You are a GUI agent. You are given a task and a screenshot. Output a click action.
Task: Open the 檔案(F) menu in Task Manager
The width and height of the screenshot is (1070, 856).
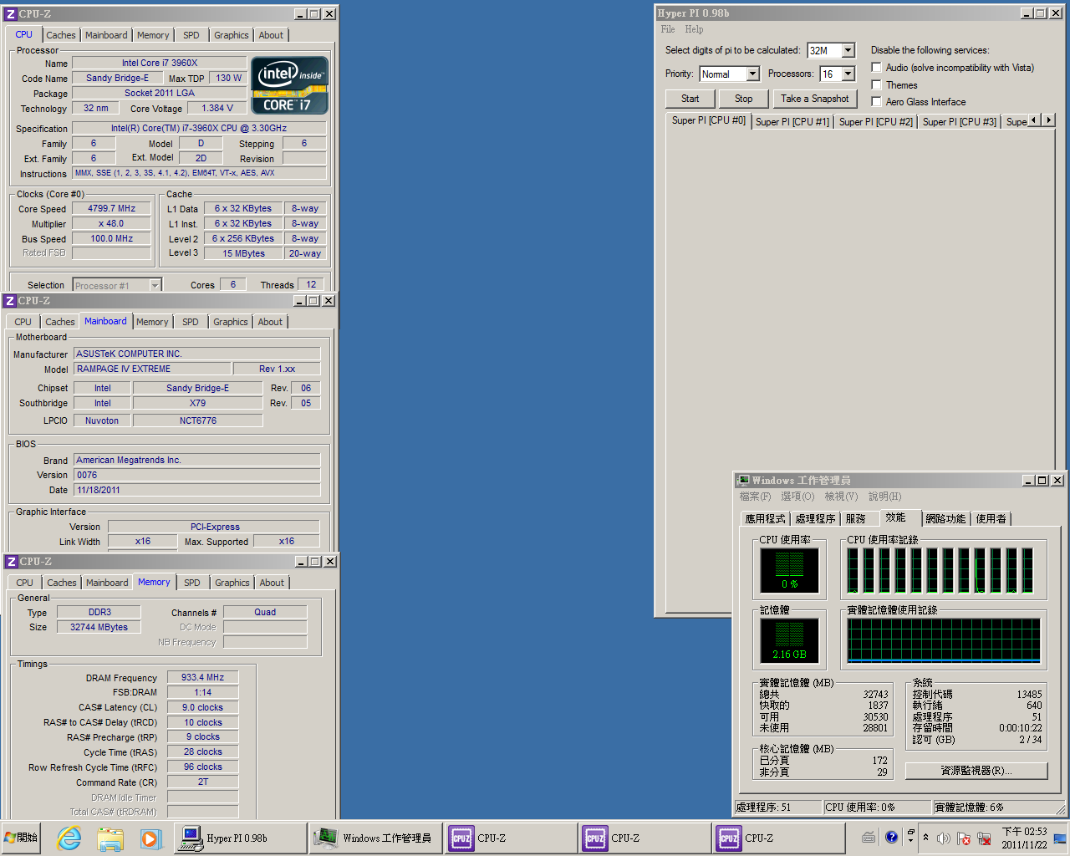click(x=755, y=497)
